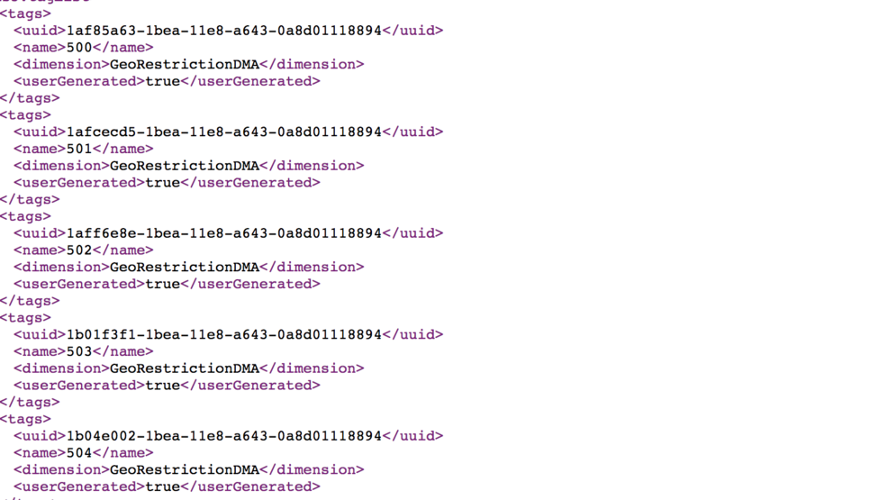
Task: Click the name value 501
Action: pos(79,149)
